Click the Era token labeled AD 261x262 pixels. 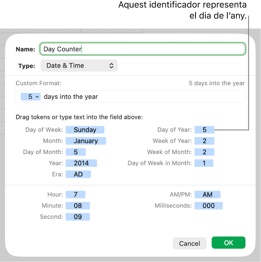pyautogui.click(x=78, y=174)
